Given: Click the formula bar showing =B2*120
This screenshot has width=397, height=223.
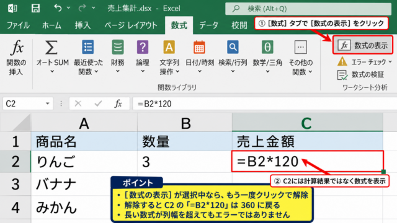Looking at the screenshot, I should coord(265,103).
